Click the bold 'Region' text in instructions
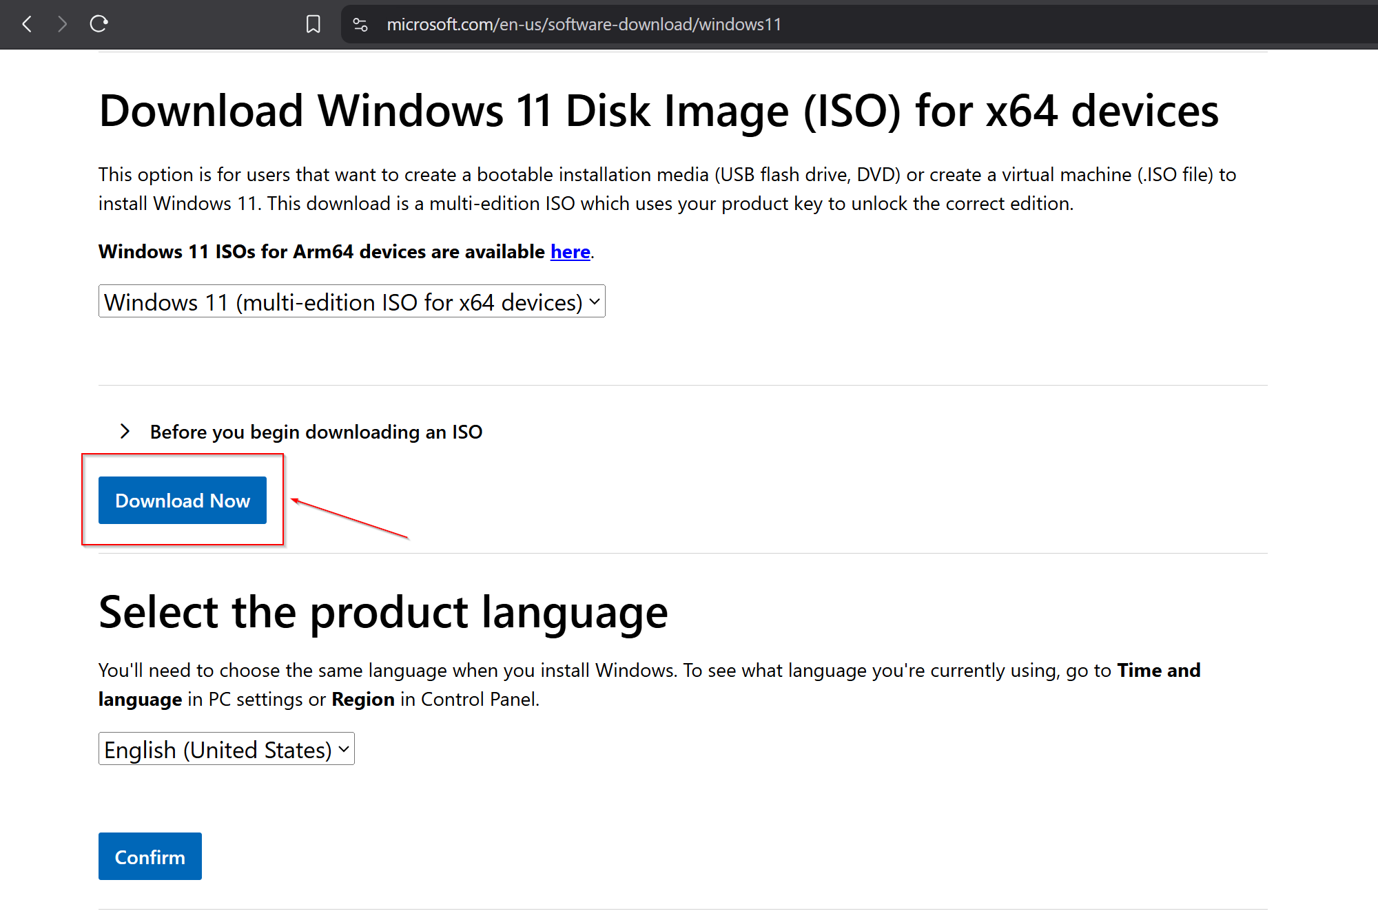The height and width of the screenshot is (911, 1378). pyautogui.click(x=363, y=700)
